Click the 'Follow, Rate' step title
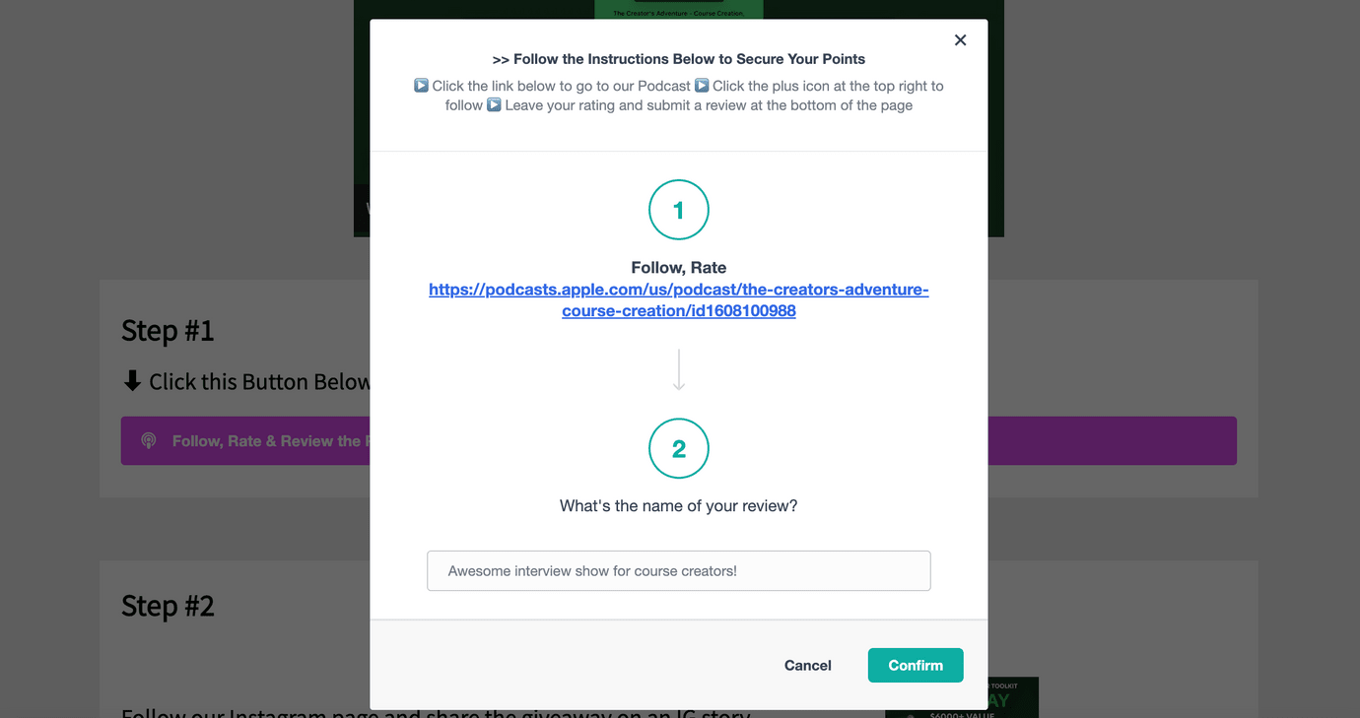The image size is (1360, 718). (679, 267)
